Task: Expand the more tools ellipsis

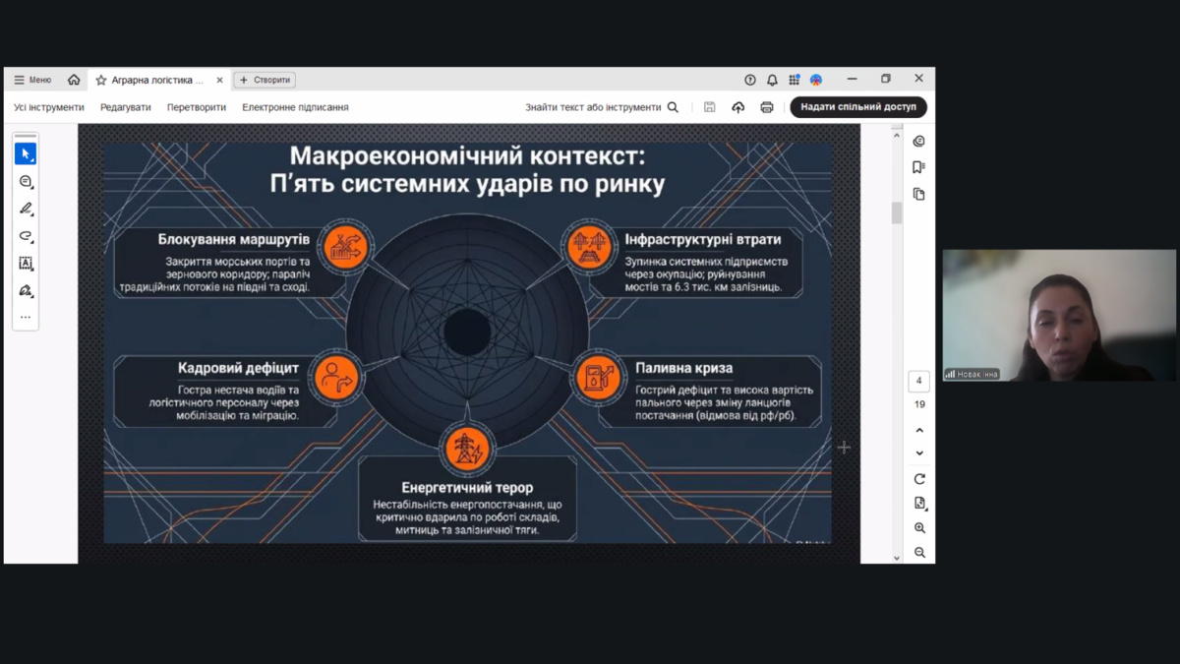Action: pos(26,317)
